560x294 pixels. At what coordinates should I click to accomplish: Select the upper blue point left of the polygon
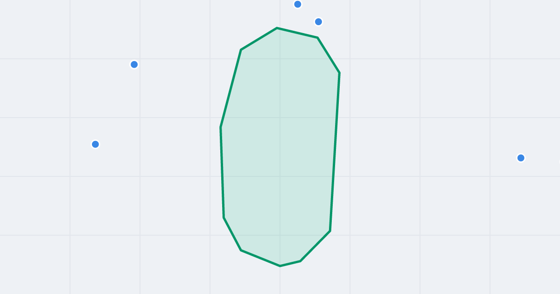click(x=134, y=64)
